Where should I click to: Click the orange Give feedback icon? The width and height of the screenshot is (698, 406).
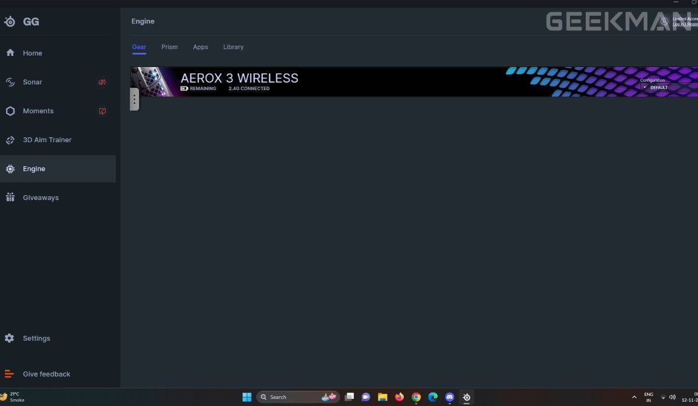[9, 374]
